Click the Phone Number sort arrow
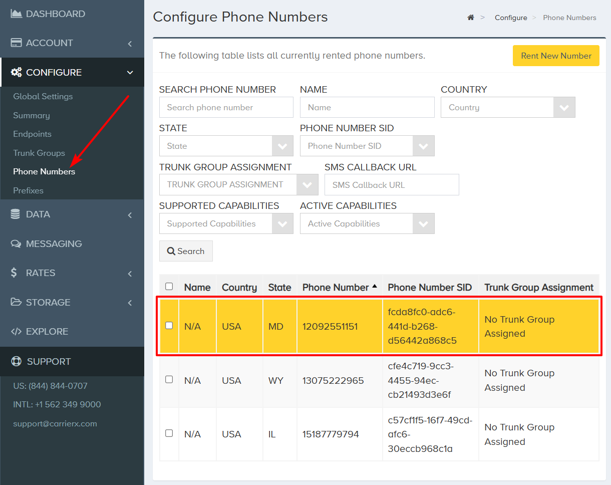Screen dimensions: 611x485 tap(374, 287)
